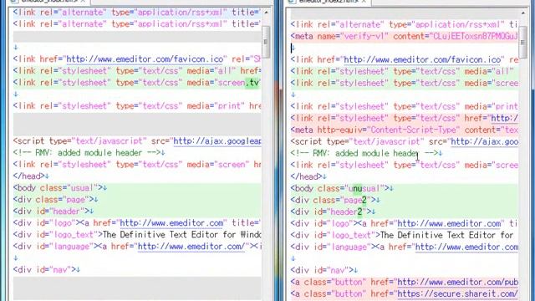Open the www.emeditor.com/pub button link
The image size is (535, 301).
coord(458,283)
